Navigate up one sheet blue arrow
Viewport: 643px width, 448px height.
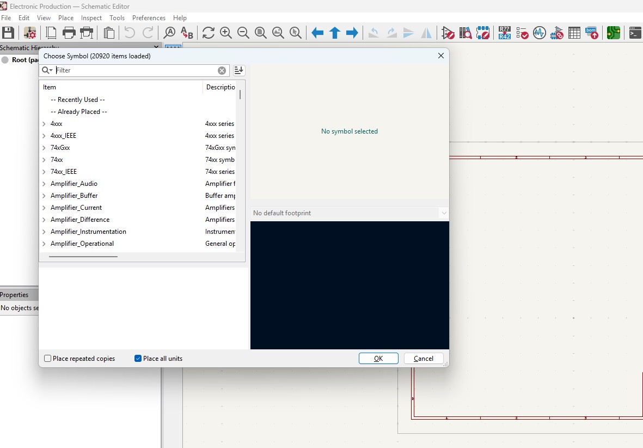tap(335, 33)
